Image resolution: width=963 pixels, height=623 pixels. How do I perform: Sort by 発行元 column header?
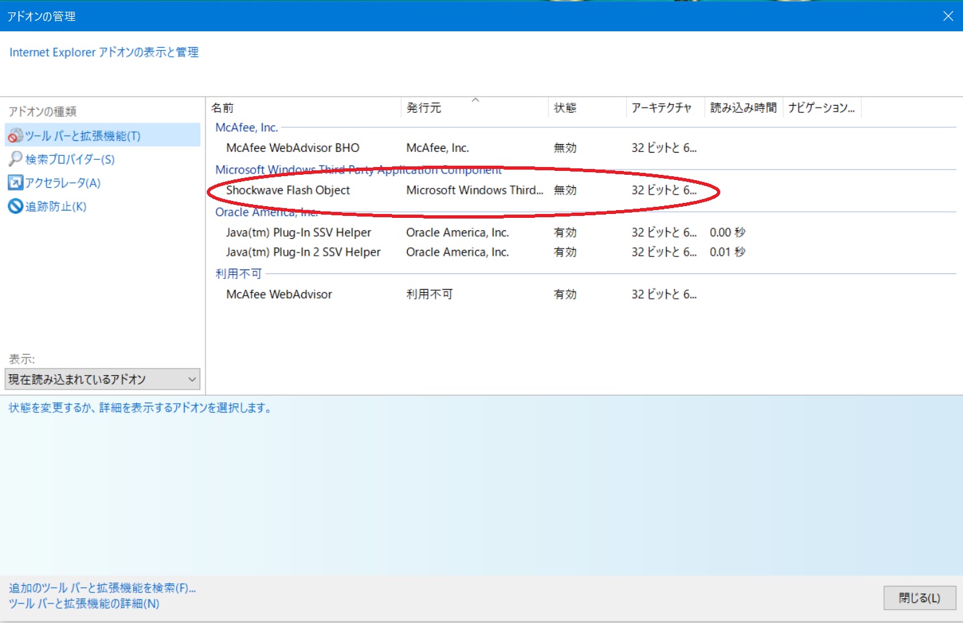pos(474,108)
